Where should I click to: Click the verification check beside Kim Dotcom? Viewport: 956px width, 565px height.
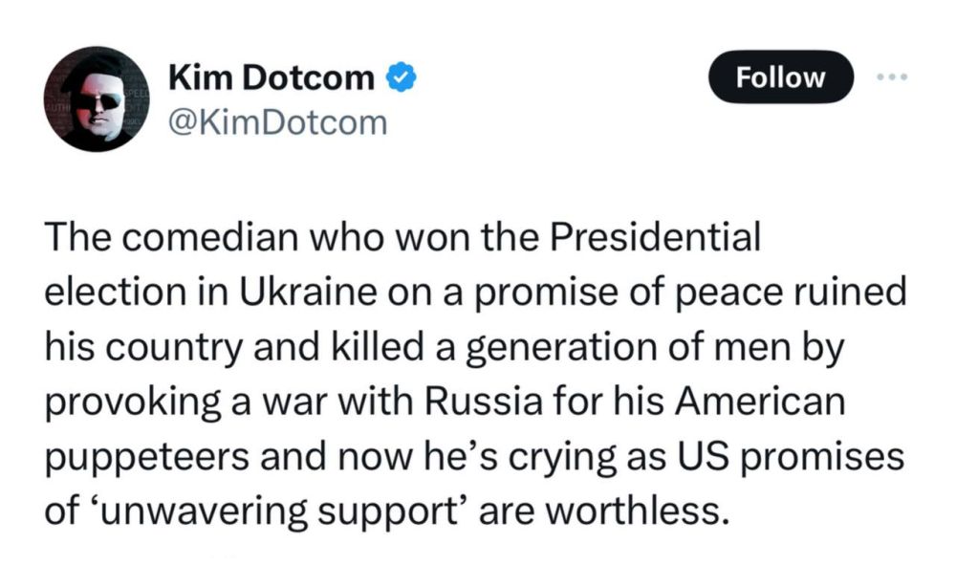click(402, 77)
